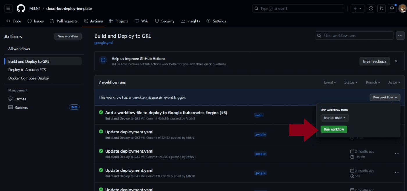The height and width of the screenshot is (191, 407).
Task: Click the '1m 10s' duration on run #5
Action: point(360,157)
